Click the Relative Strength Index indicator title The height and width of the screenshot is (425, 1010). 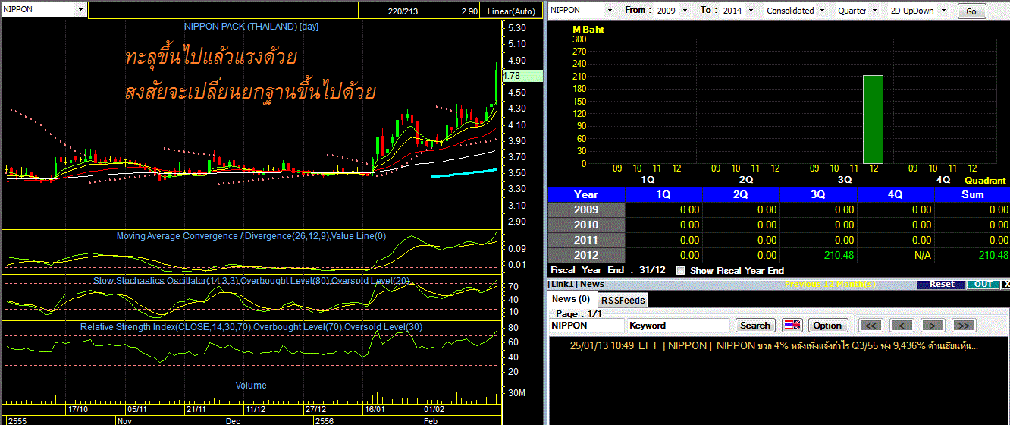[x=251, y=326]
